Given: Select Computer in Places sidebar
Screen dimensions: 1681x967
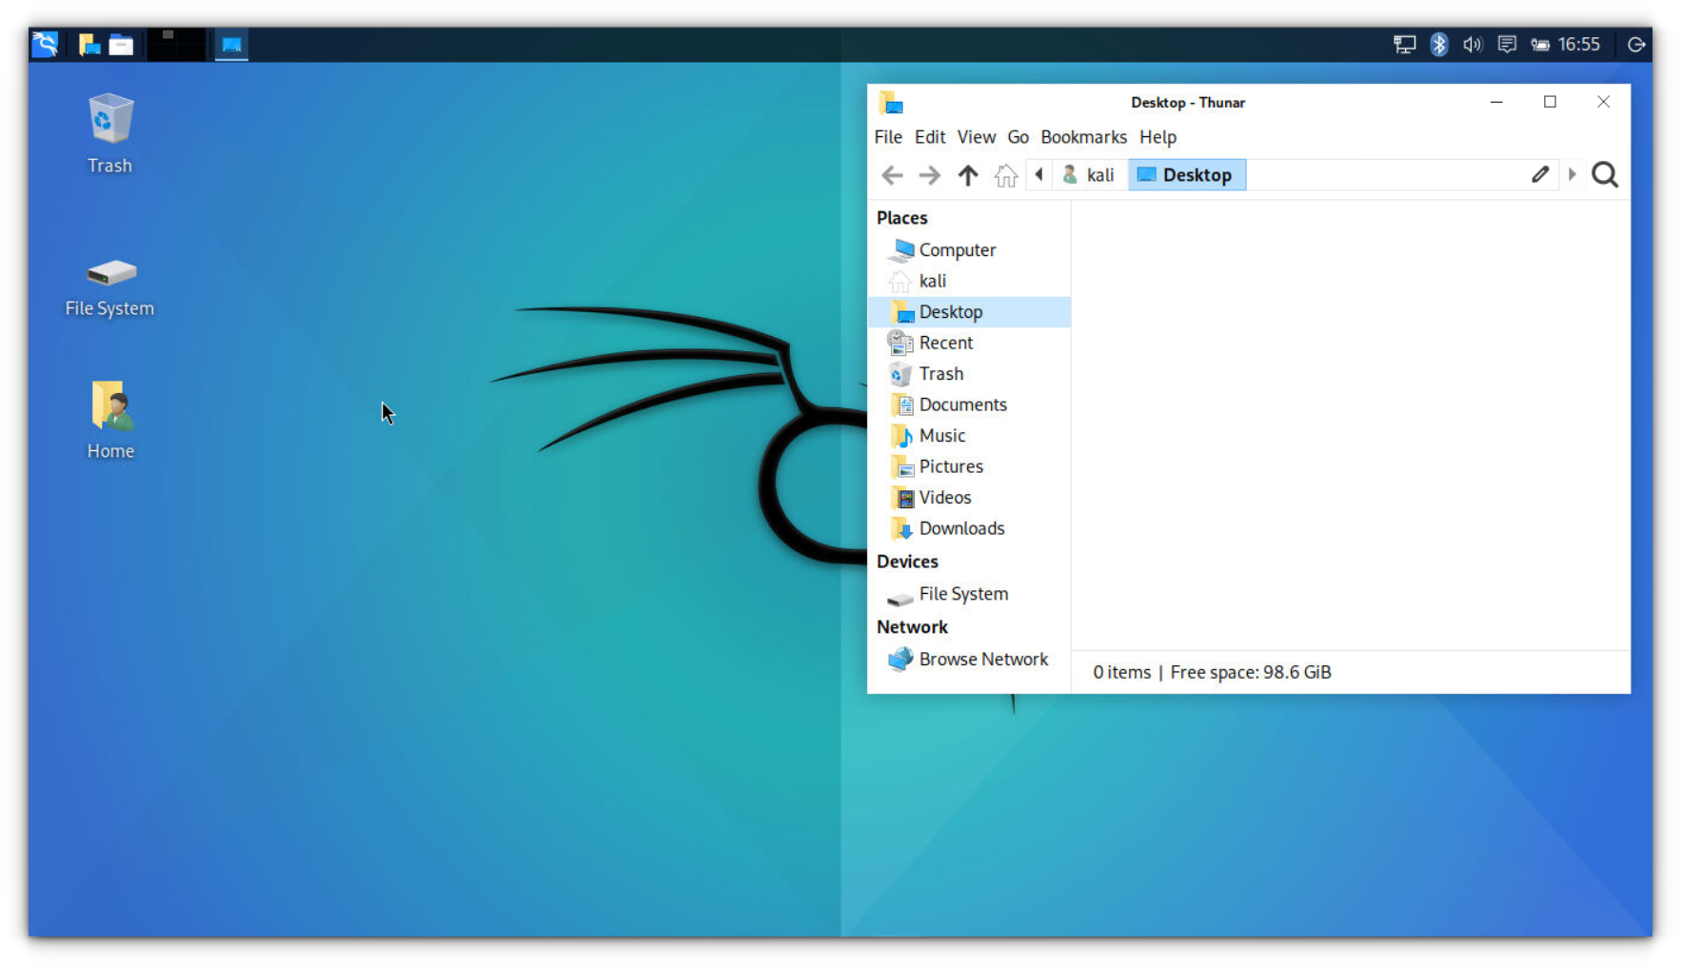Looking at the screenshot, I should (x=956, y=250).
